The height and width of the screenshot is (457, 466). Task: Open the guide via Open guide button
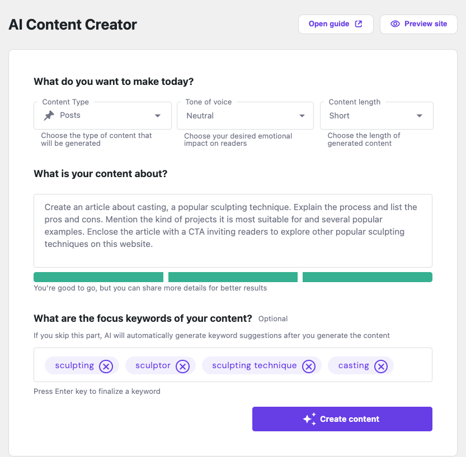click(x=329, y=24)
